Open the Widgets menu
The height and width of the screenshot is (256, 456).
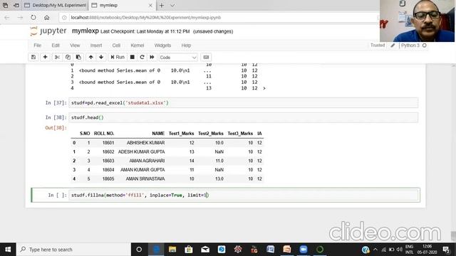coord(162,46)
